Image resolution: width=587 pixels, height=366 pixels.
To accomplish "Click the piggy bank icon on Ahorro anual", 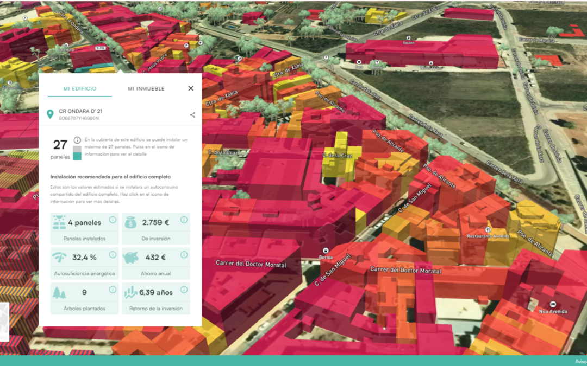I will (x=132, y=258).
